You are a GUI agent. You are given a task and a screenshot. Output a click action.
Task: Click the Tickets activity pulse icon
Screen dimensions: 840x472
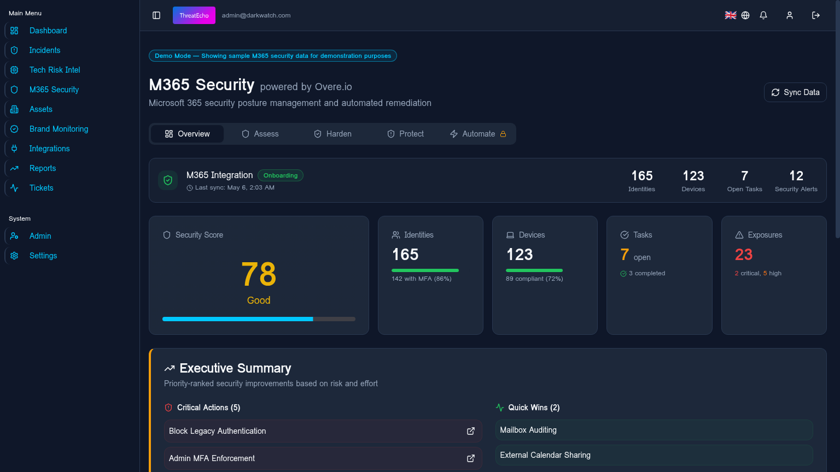[x=14, y=188]
